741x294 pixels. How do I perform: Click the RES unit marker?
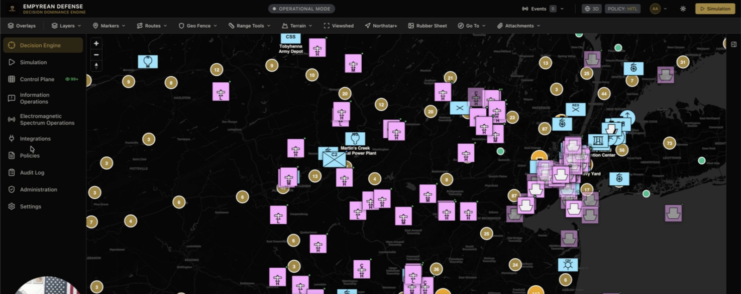576,109
